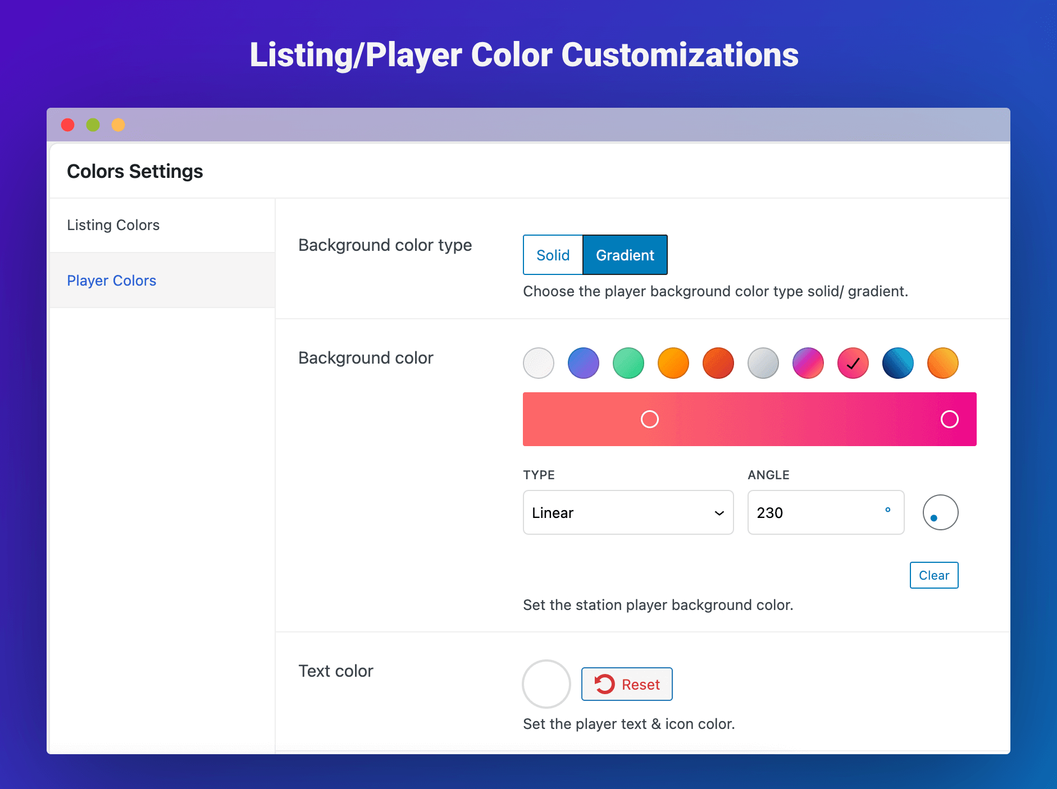
Task: Click the red close window dot
Action: [x=68, y=125]
